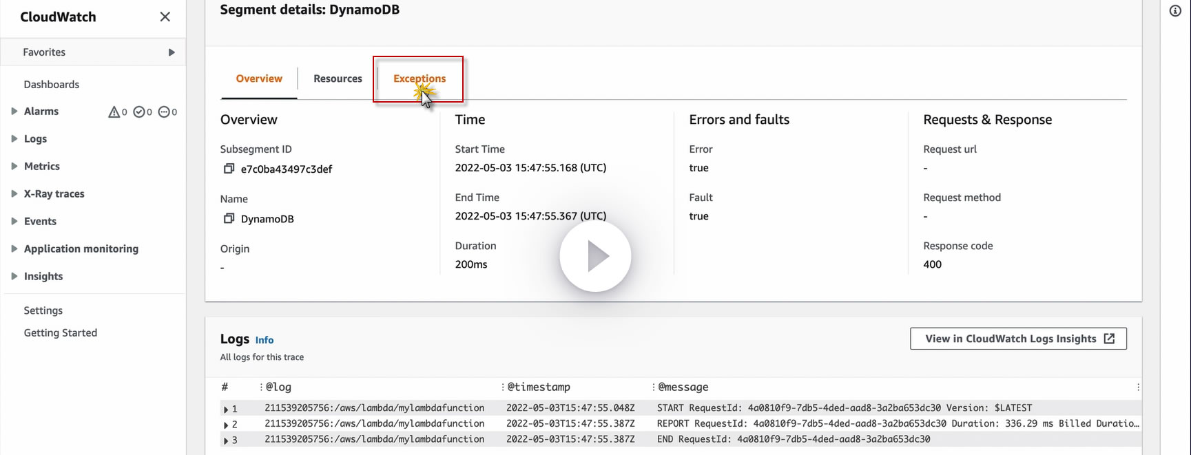Expand log row 2 details
The image size is (1191, 455).
point(226,425)
